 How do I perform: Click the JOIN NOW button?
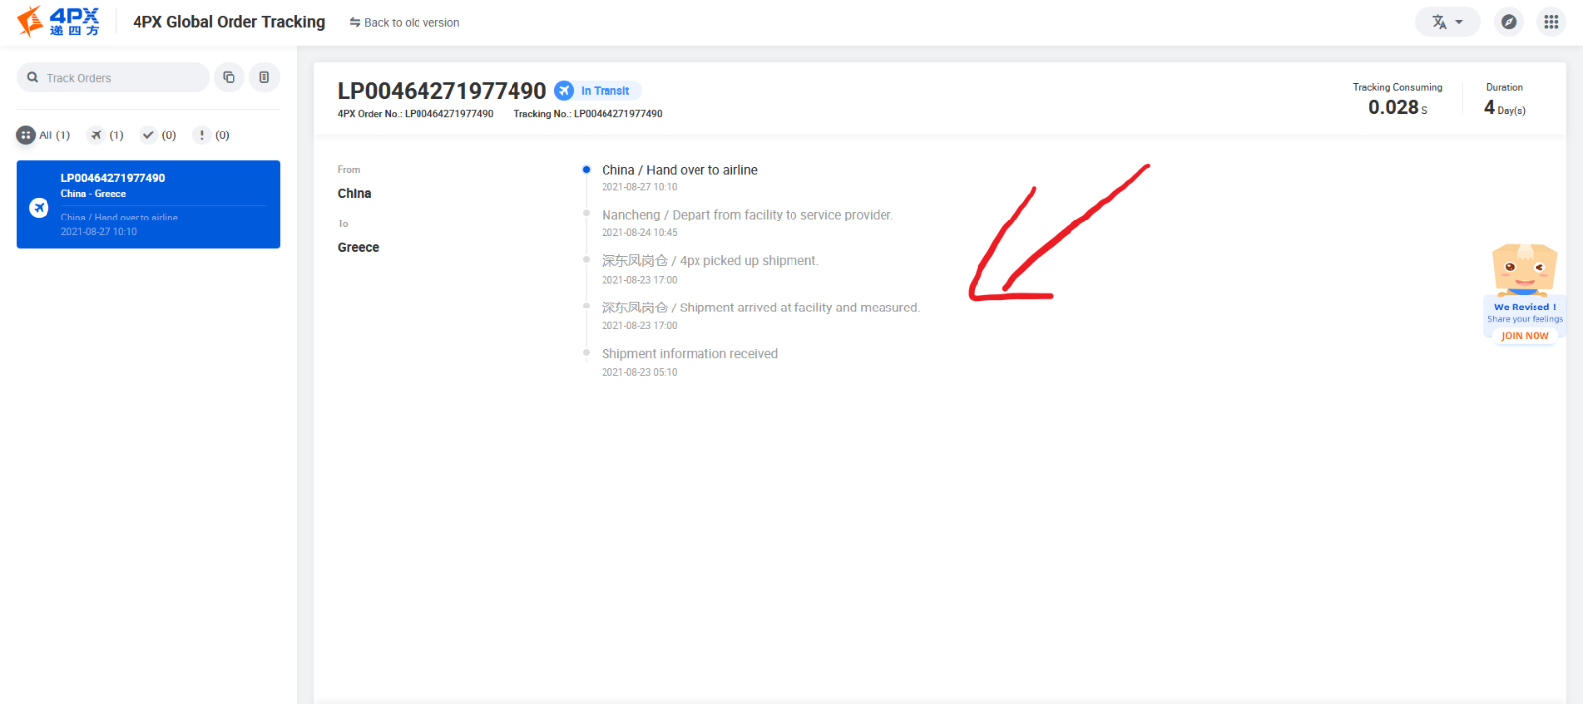1525,336
